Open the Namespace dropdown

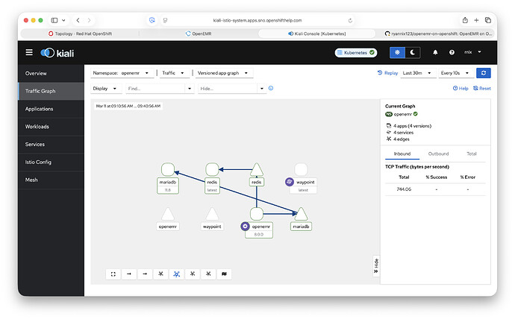[x=124, y=73]
